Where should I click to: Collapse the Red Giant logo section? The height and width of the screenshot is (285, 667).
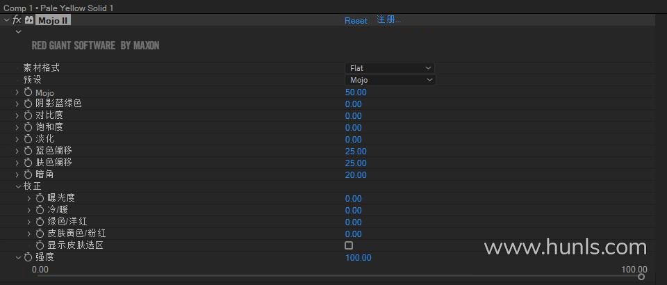coord(18,31)
